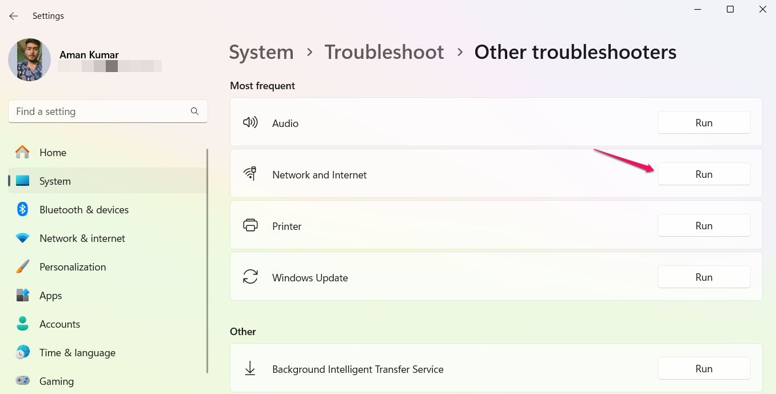The image size is (776, 394).
Task: Run the Printer troubleshooter
Action: coord(703,226)
